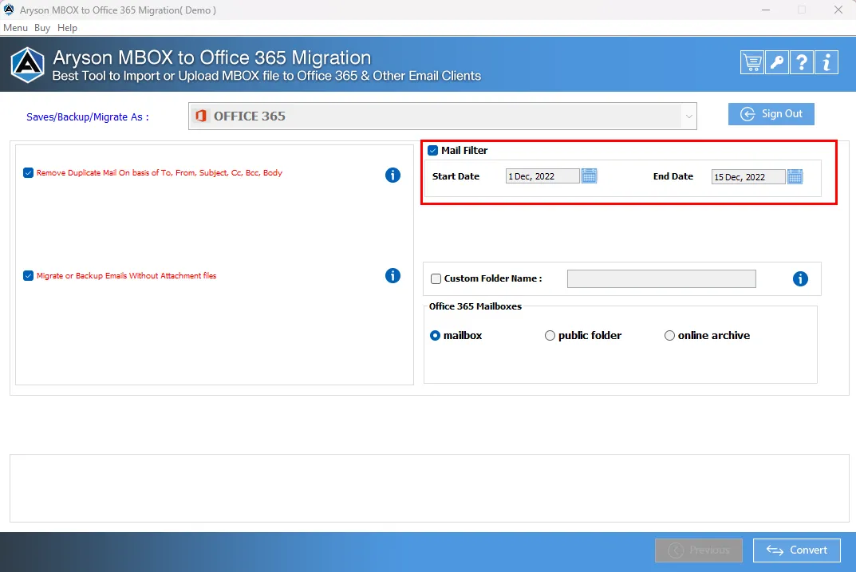
Task: Open the End Date calendar picker
Action: 795,176
